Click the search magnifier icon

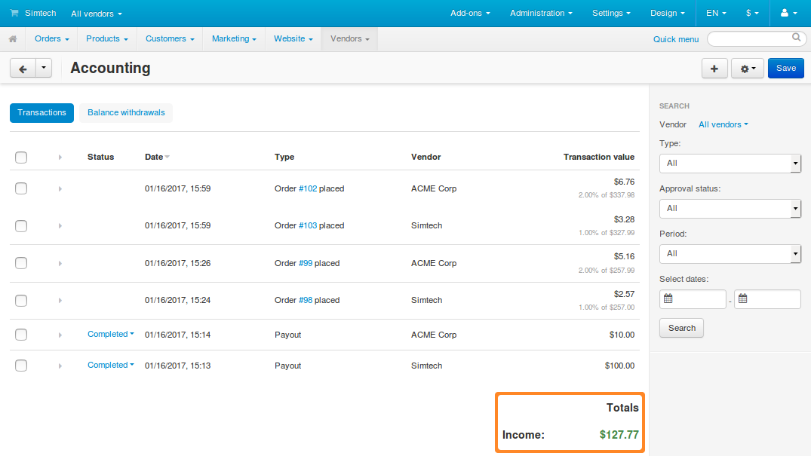click(797, 37)
